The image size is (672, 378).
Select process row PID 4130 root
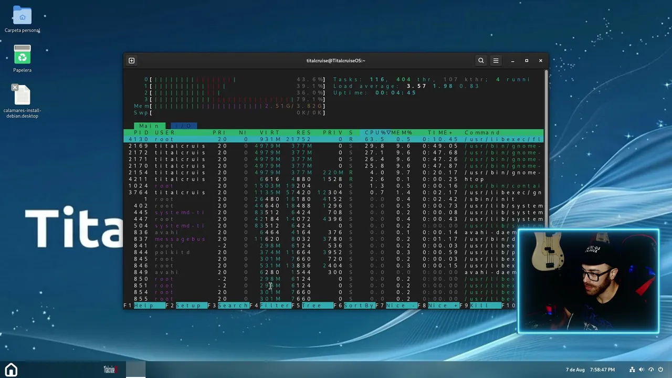[x=334, y=140]
